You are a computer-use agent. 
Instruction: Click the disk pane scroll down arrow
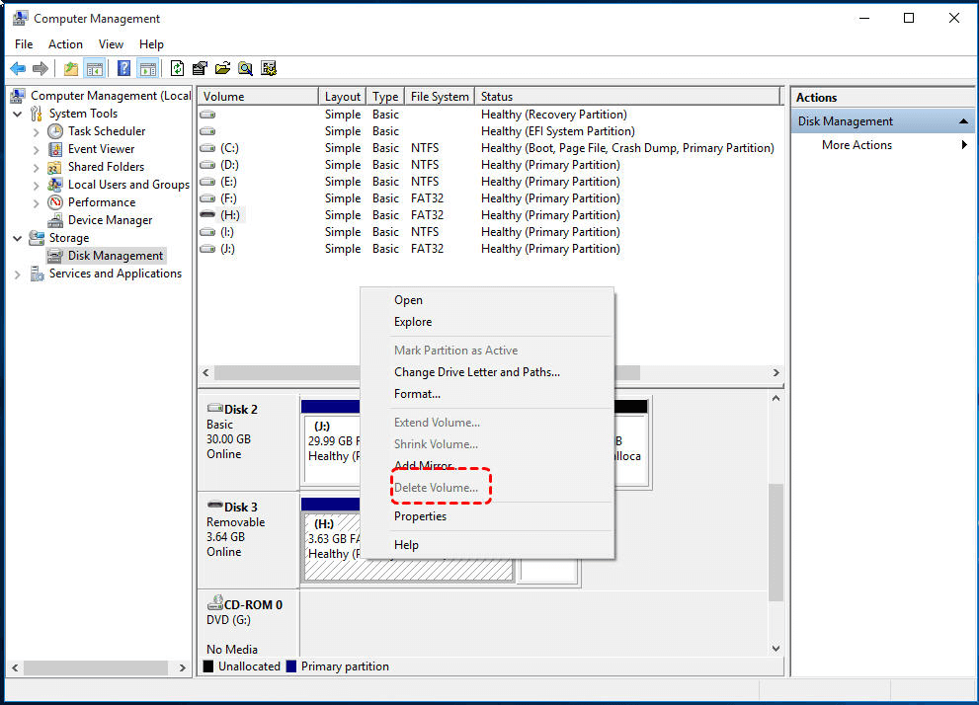pyautogui.click(x=775, y=649)
